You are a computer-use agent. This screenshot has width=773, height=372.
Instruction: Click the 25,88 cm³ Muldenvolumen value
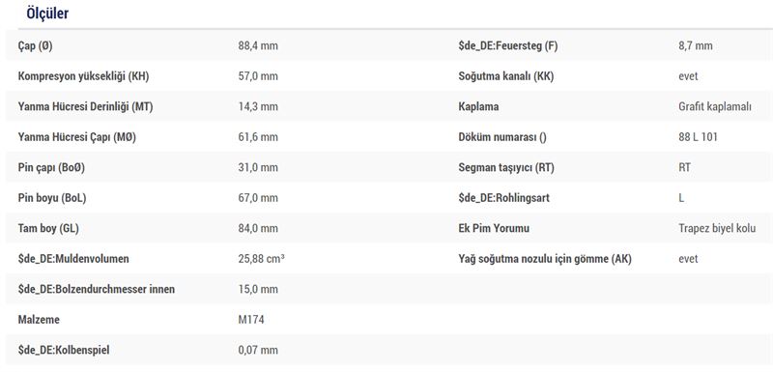coord(261,259)
